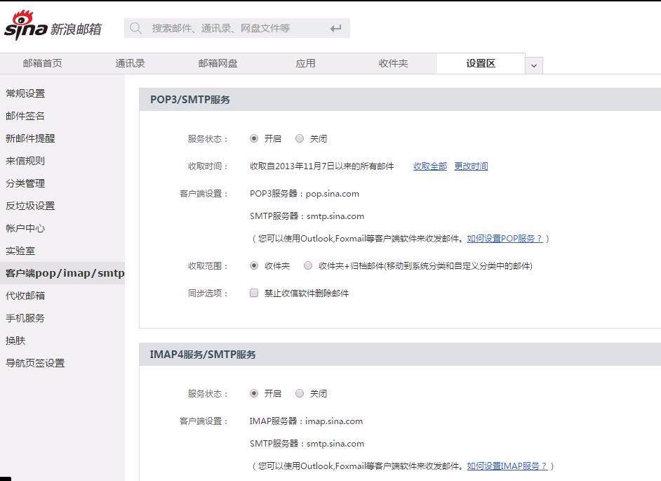Toggle 禁止收信软件删除邮件 checkbox
Viewport: 661px width, 481px height.
click(x=254, y=293)
